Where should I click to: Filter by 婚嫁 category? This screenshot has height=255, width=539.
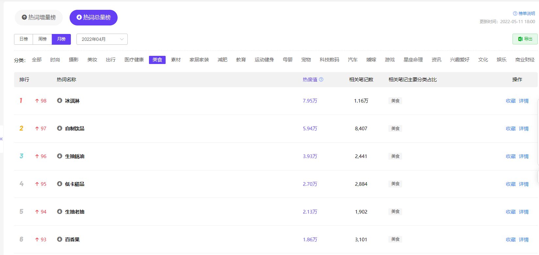(x=371, y=60)
